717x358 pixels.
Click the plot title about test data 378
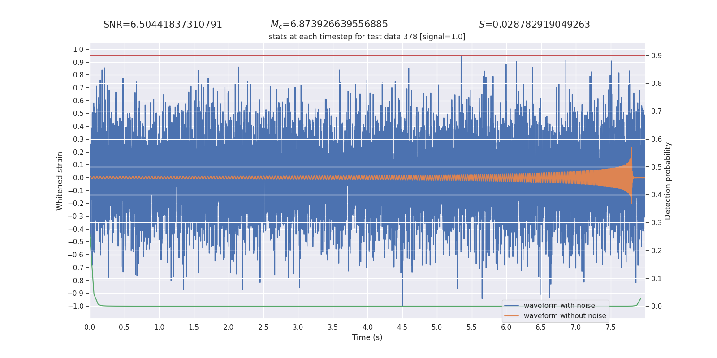click(x=367, y=37)
